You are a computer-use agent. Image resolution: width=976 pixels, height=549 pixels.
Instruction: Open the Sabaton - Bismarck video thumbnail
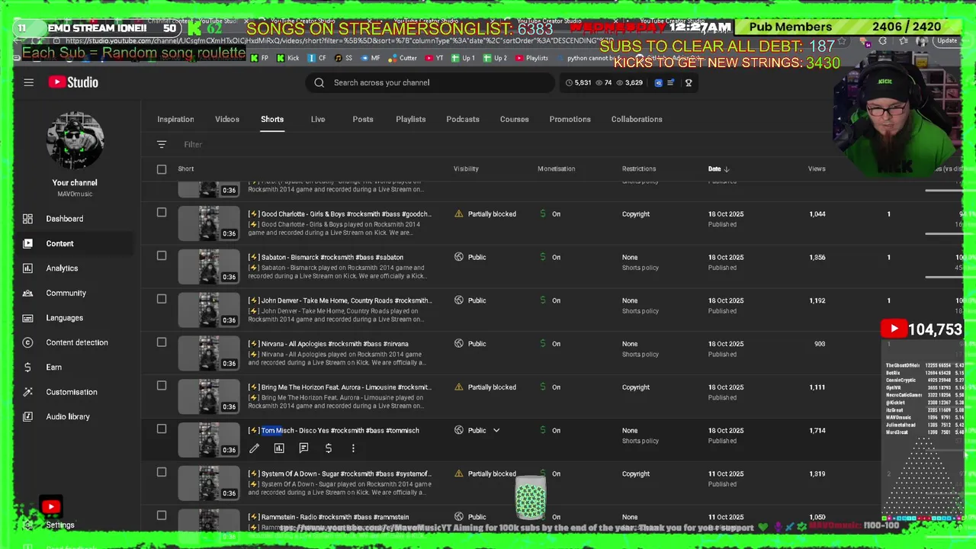[x=209, y=267]
